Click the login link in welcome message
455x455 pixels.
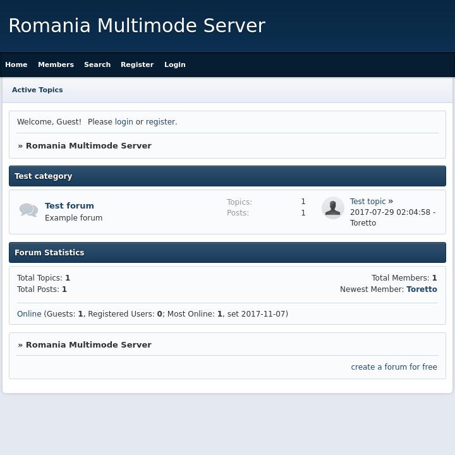(124, 122)
